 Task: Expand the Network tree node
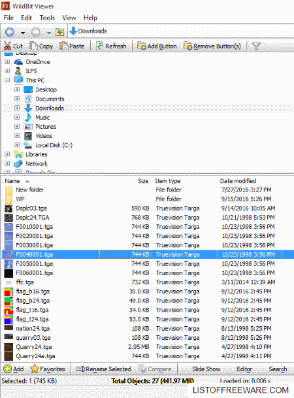pyautogui.click(x=7, y=163)
